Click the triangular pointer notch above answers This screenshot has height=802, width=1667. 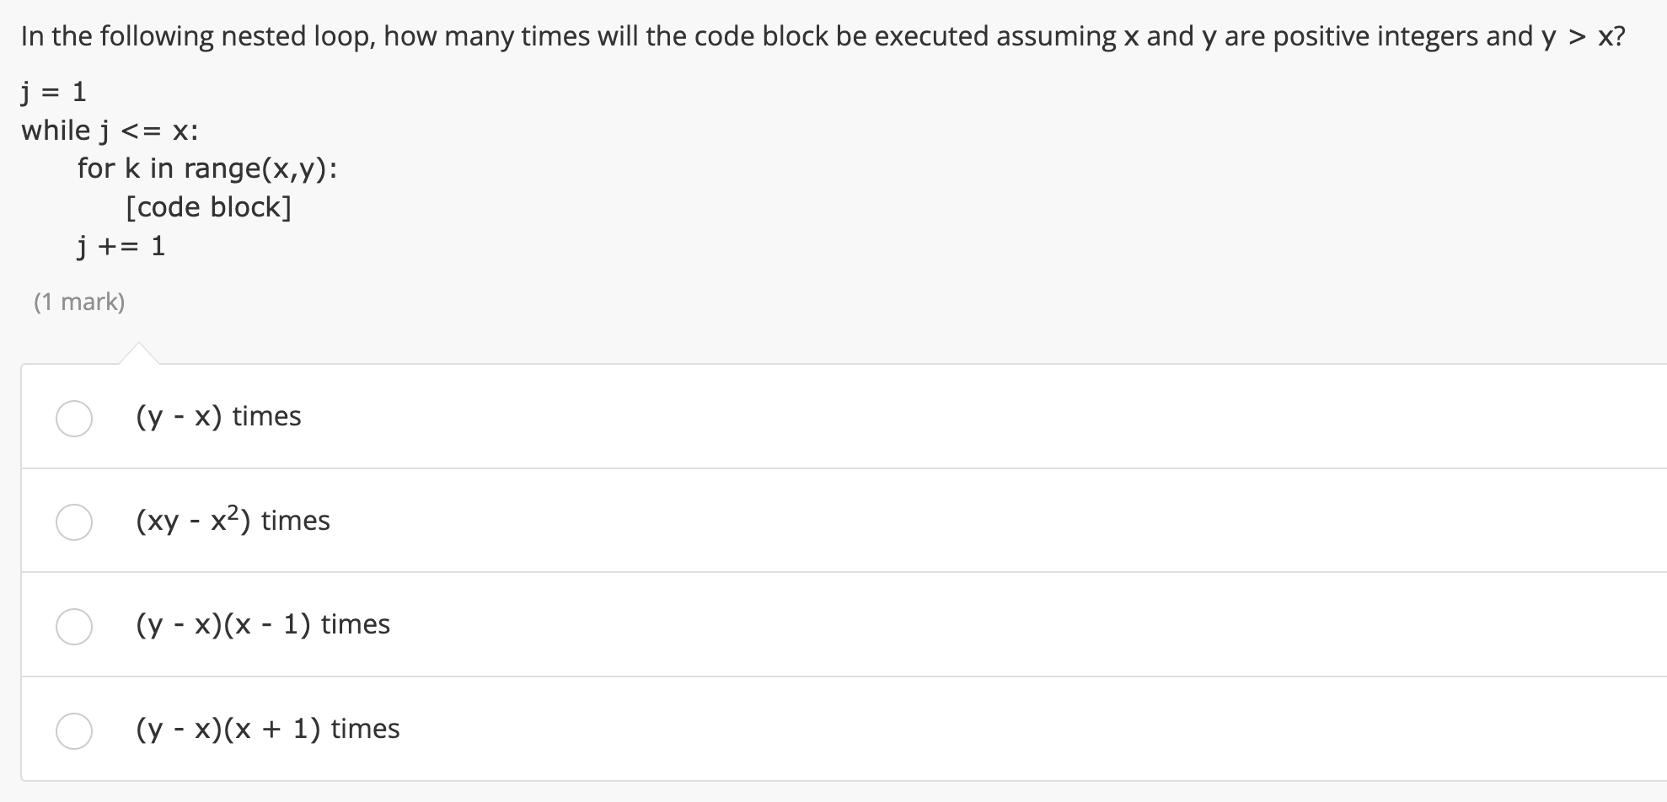pos(139,353)
